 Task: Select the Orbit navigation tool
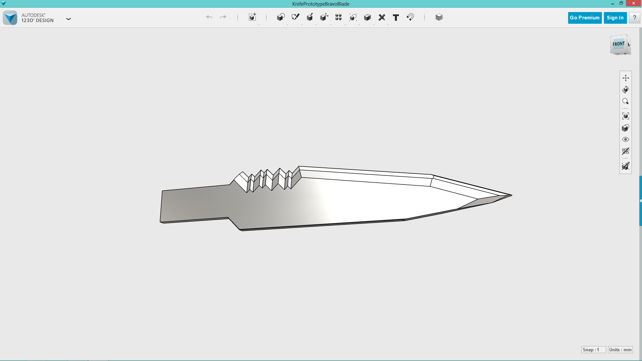coord(626,90)
